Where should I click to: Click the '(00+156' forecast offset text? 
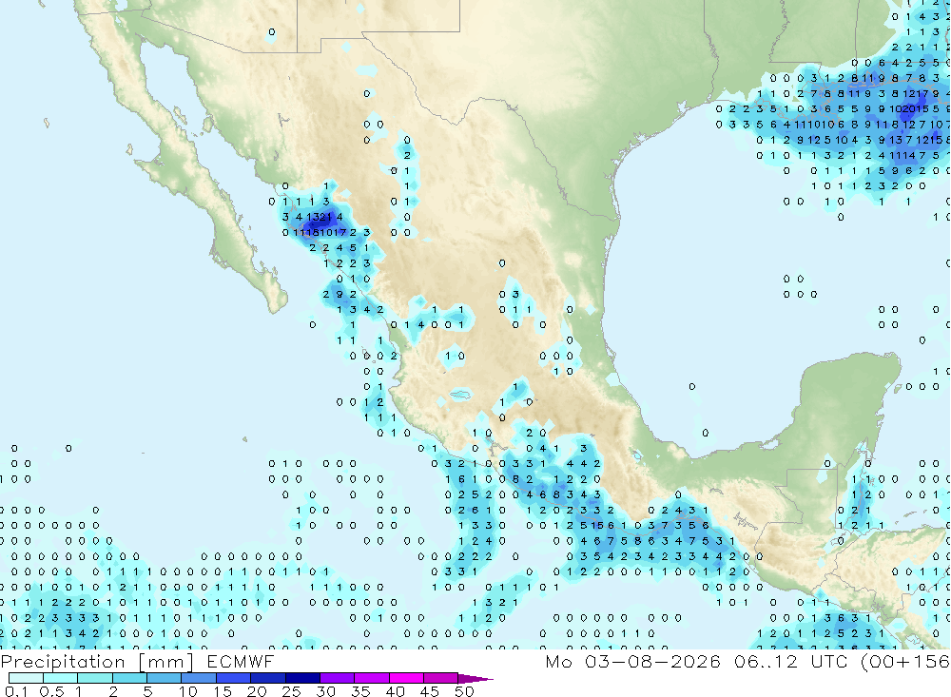(x=905, y=662)
